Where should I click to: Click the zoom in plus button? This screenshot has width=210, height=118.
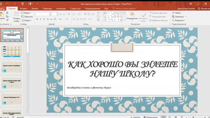click(205, 117)
